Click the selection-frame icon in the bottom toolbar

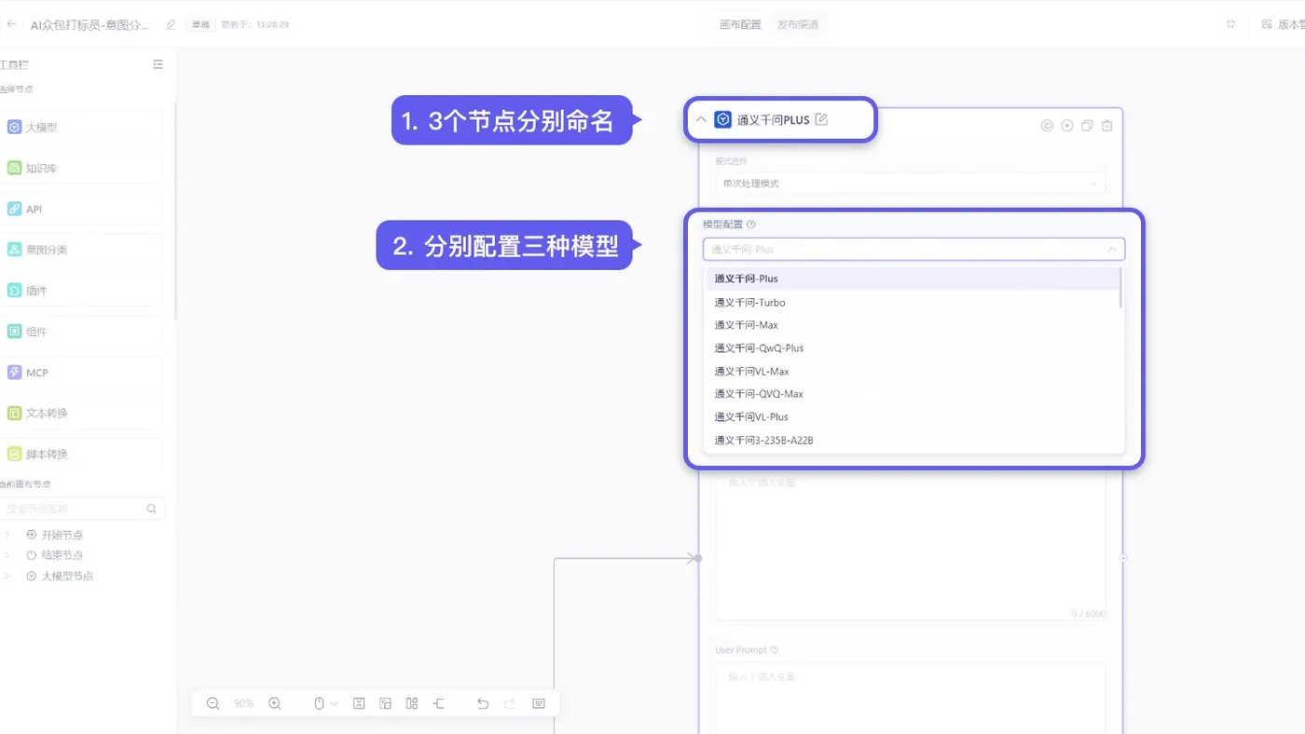[385, 703]
